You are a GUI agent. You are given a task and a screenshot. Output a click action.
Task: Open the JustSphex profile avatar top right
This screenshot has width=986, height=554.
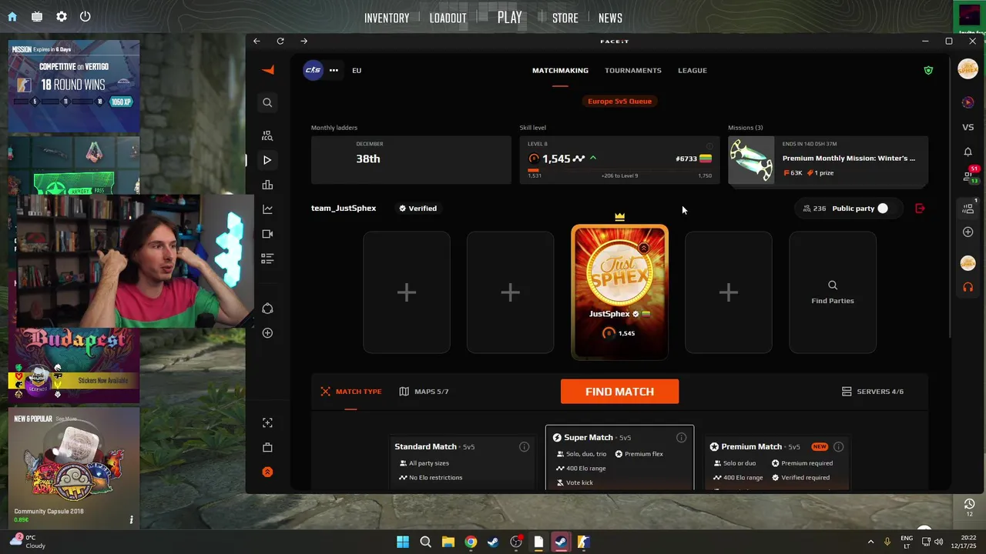tap(968, 69)
